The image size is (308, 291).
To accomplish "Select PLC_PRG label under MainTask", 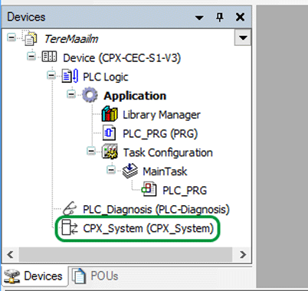I will (x=185, y=191).
